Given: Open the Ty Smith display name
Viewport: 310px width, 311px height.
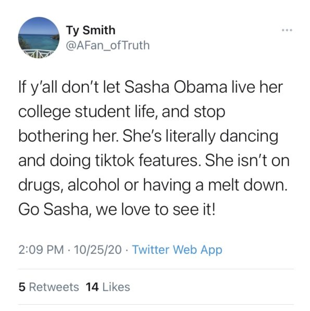Looking at the screenshot, I should [91, 30].
